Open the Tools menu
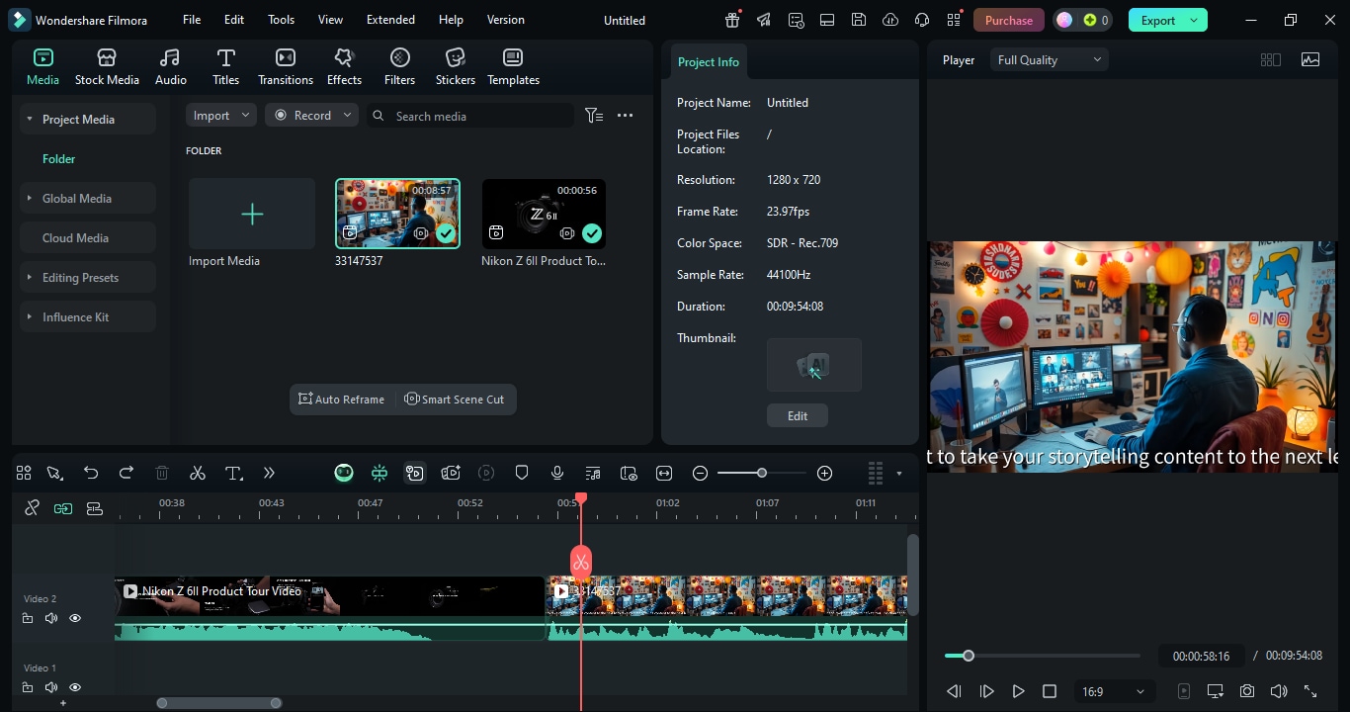This screenshot has height=712, width=1350. tap(282, 20)
